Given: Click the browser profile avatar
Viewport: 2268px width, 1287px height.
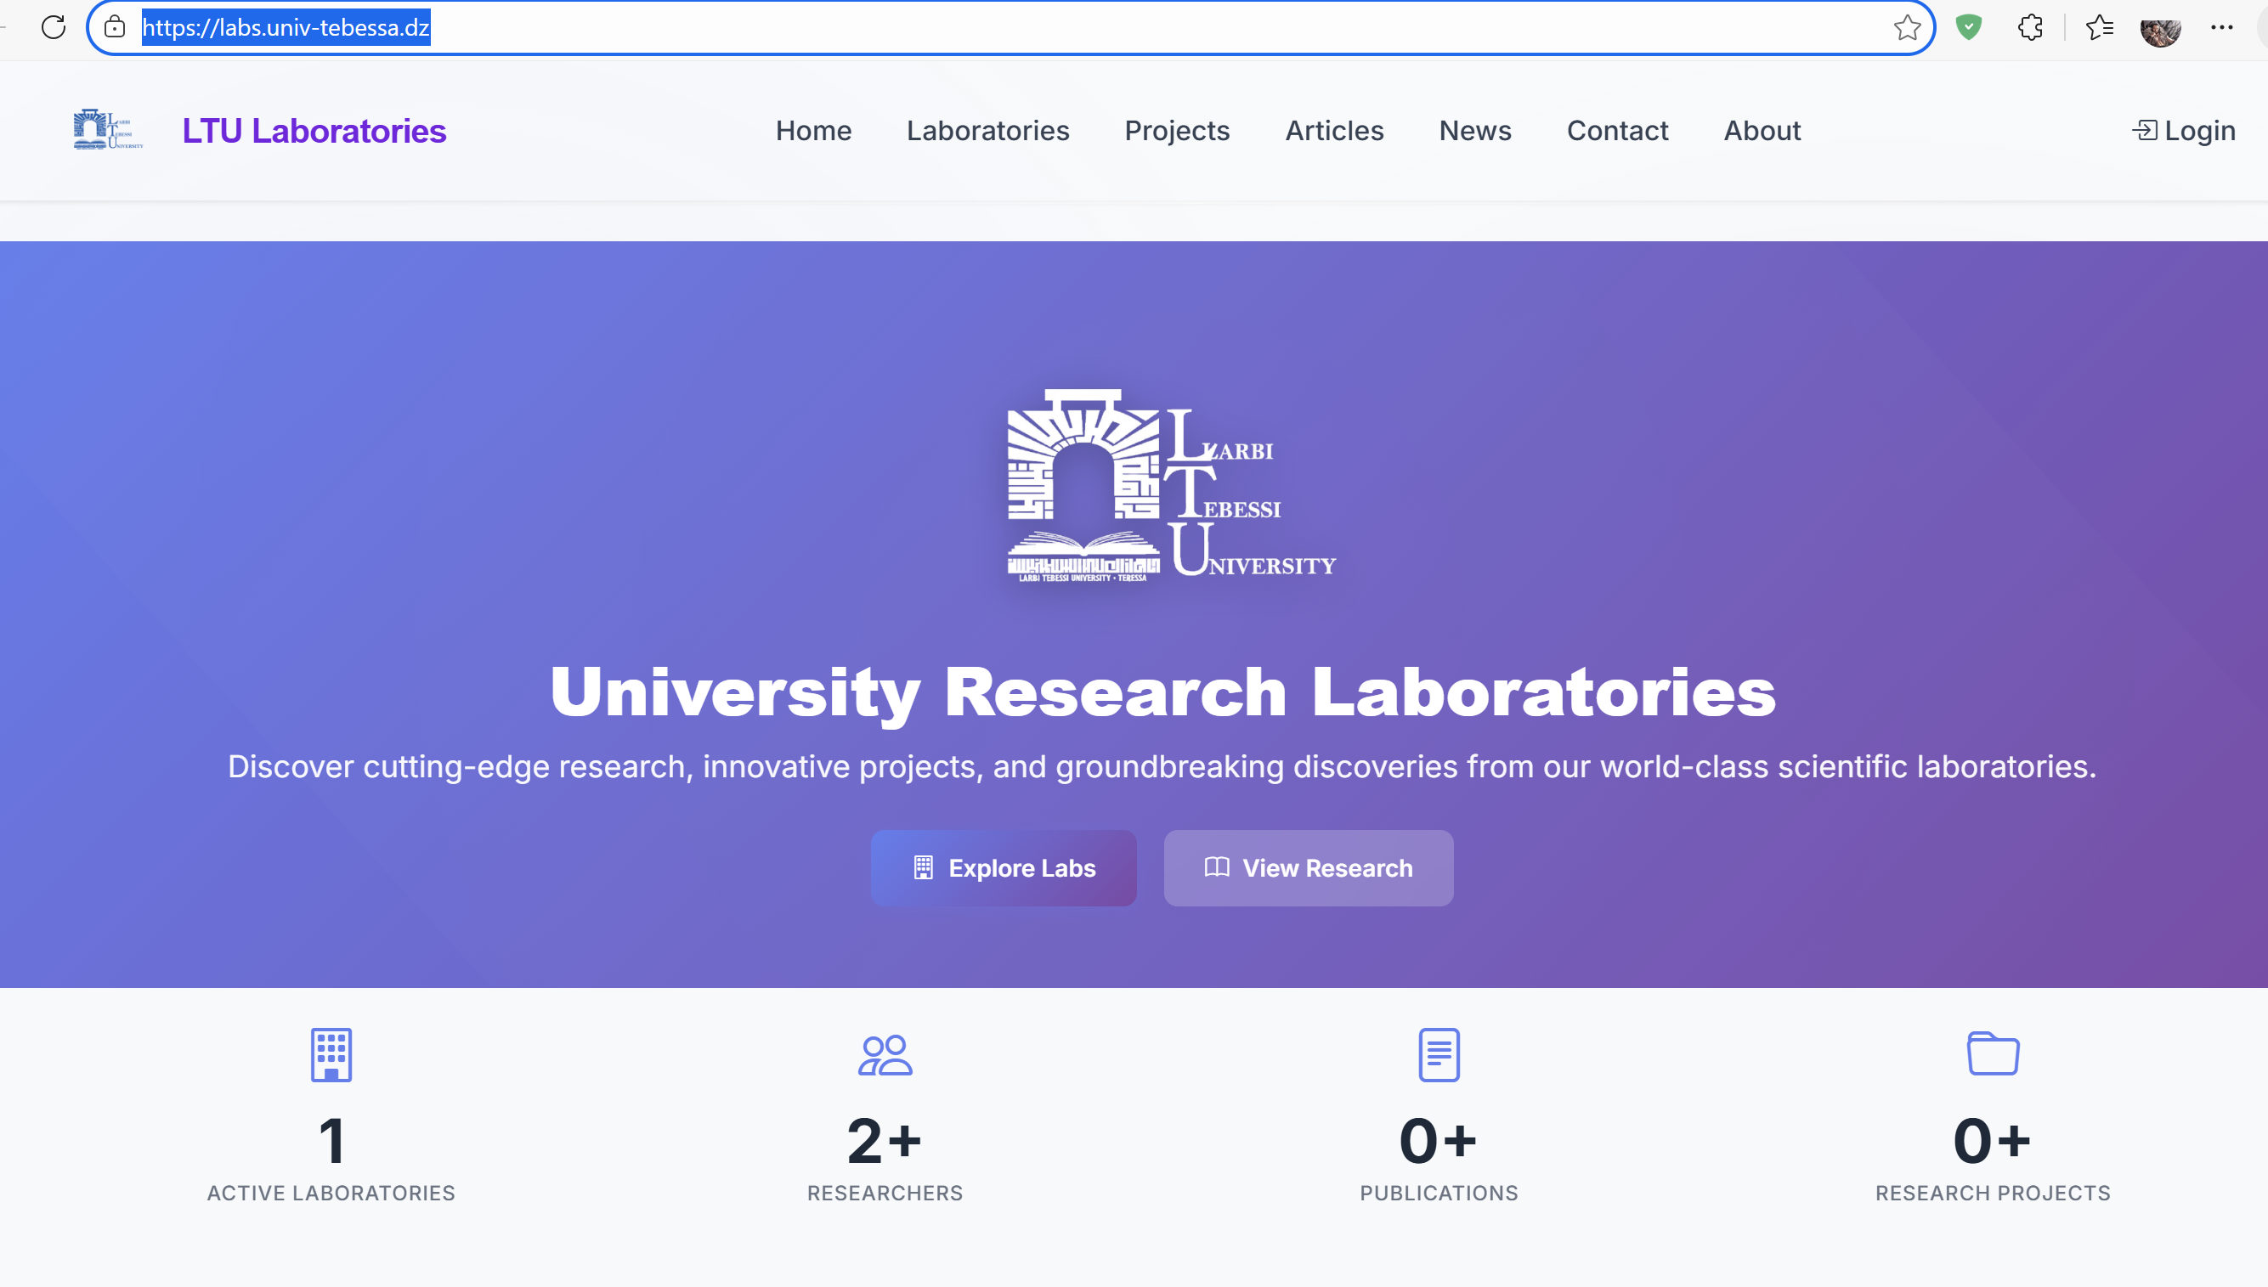Looking at the screenshot, I should point(2160,27).
